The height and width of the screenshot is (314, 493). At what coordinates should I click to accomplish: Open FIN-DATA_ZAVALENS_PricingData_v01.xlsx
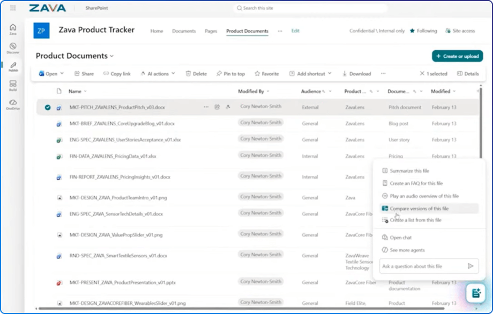(x=113, y=156)
